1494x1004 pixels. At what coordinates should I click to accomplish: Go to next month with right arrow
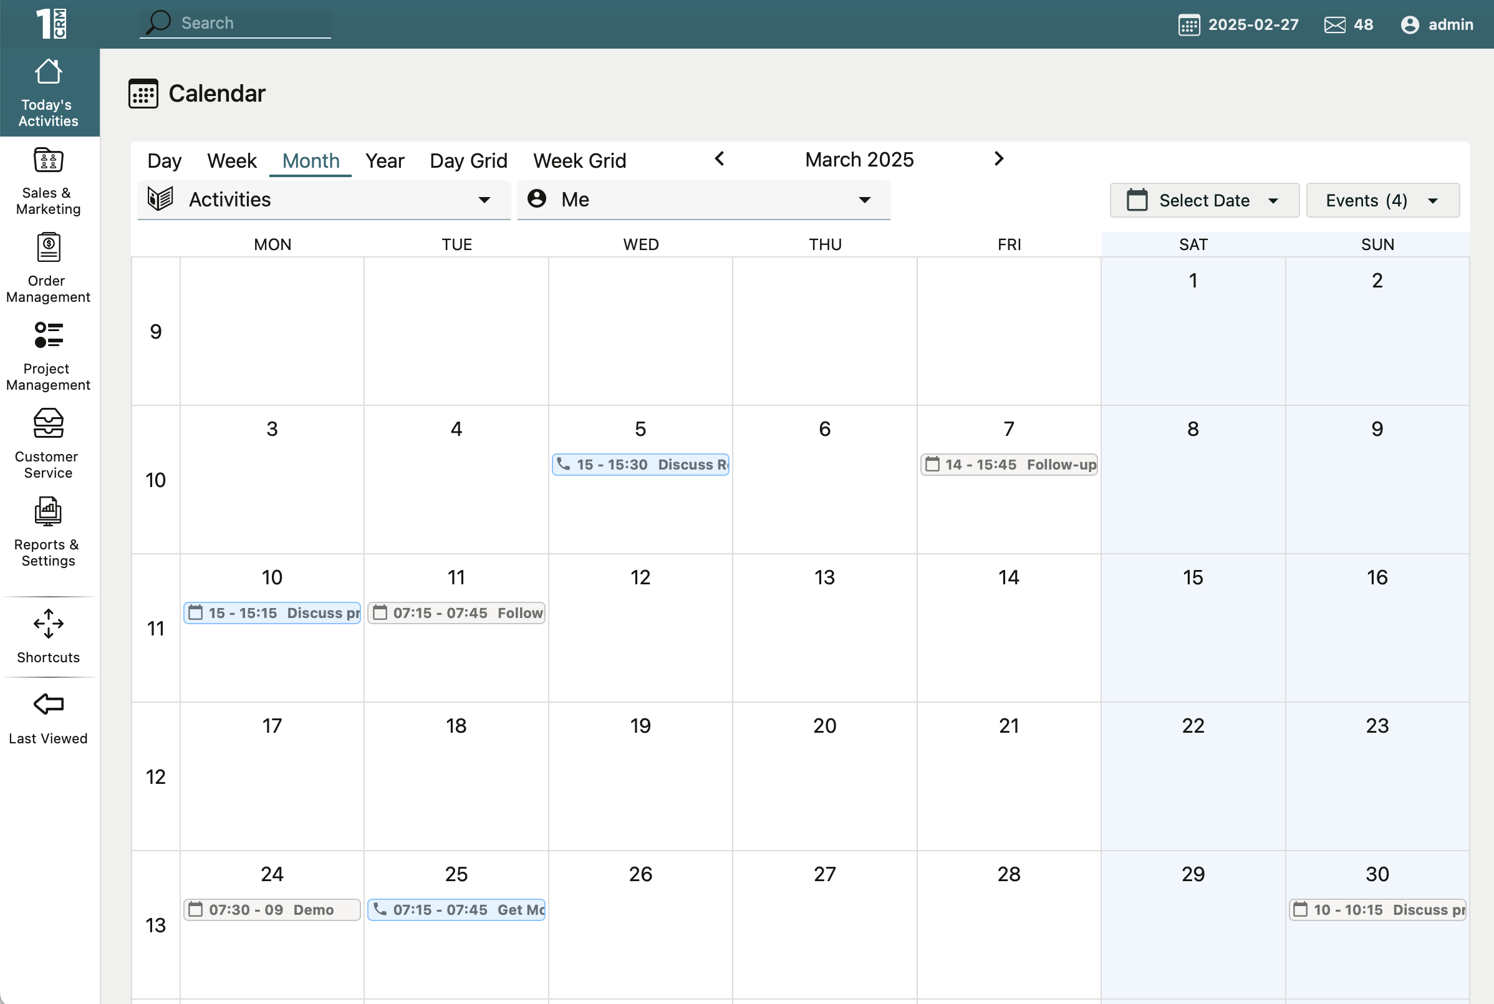[x=998, y=159]
